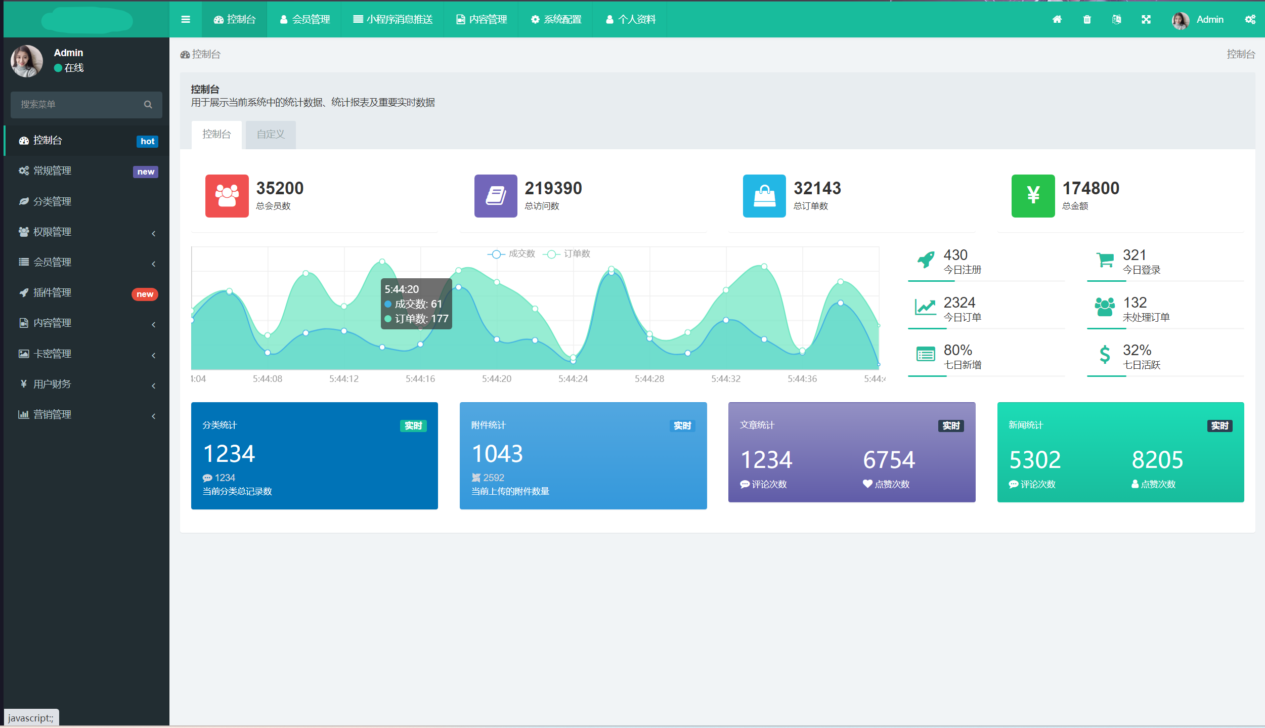Click the 5:44:28 订单数 data point on chart
This screenshot has height=728, width=1265.
point(649,334)
